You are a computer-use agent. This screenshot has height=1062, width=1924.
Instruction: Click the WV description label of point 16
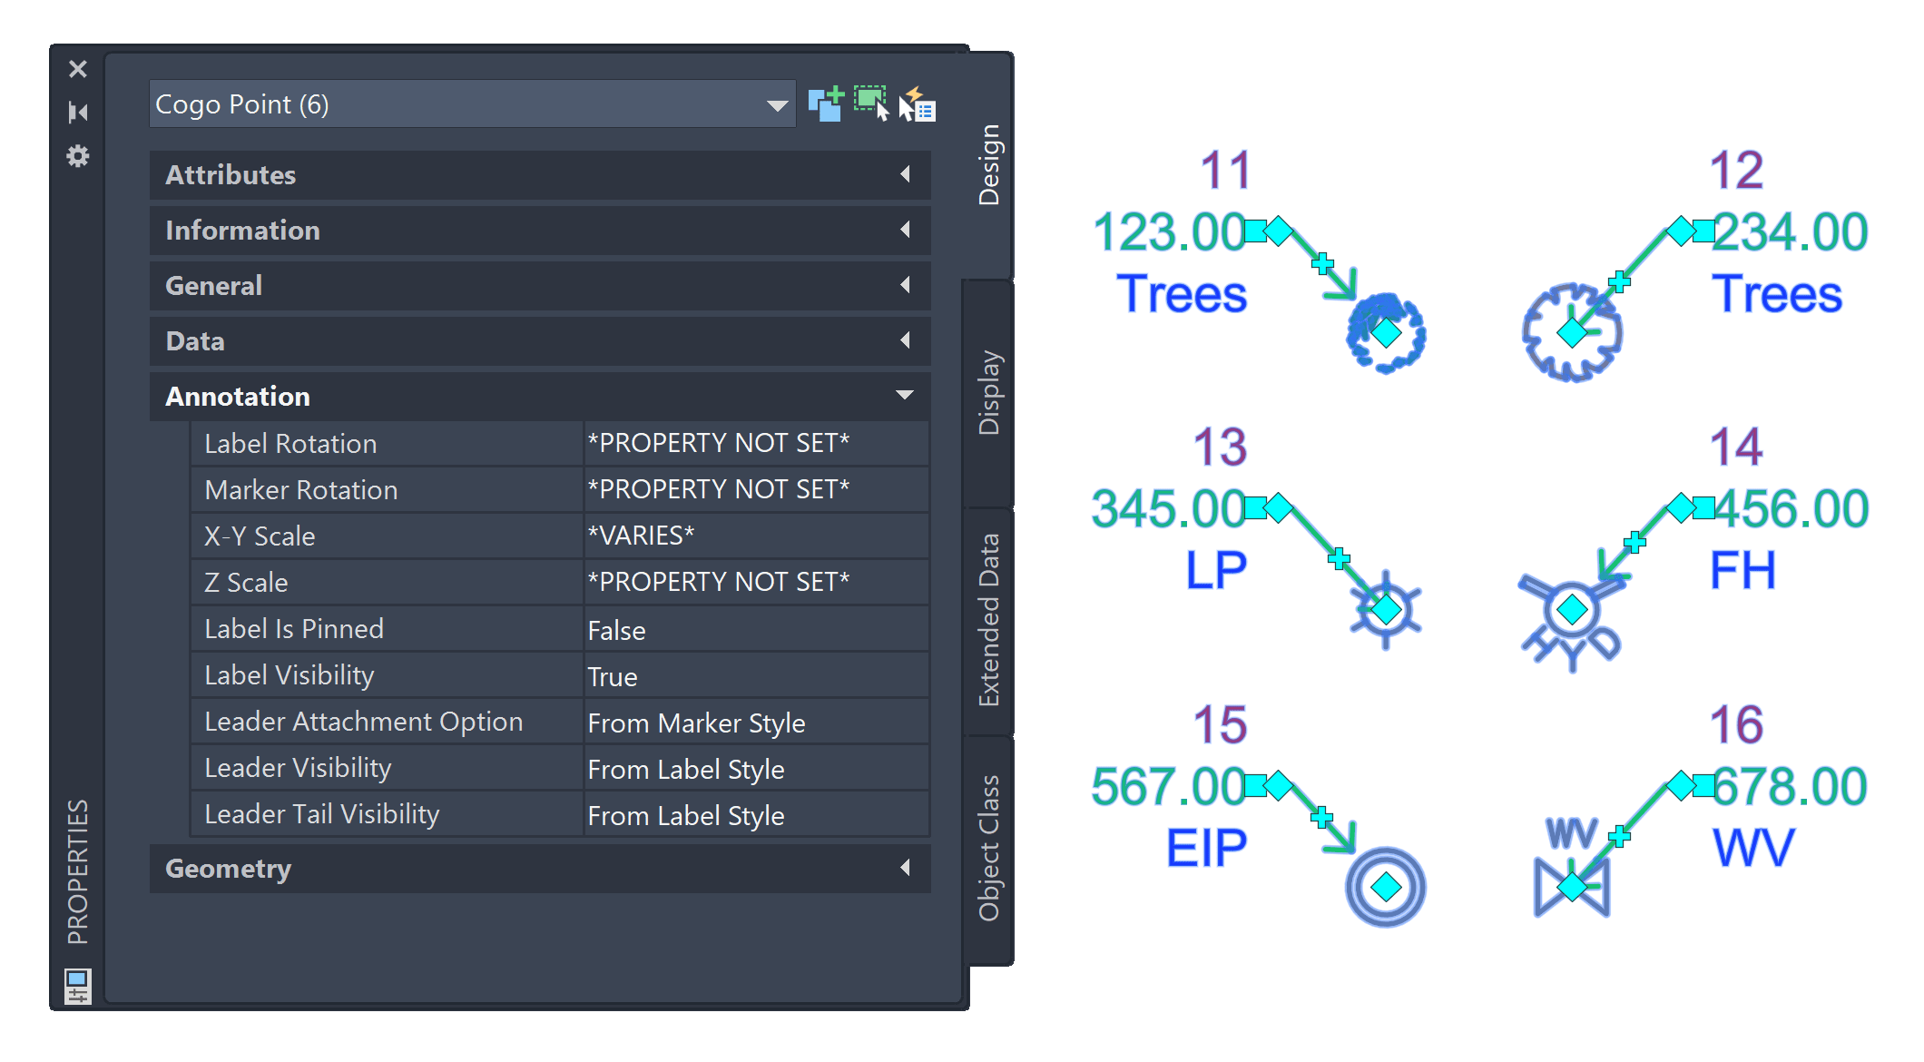tap(1753, 848)
